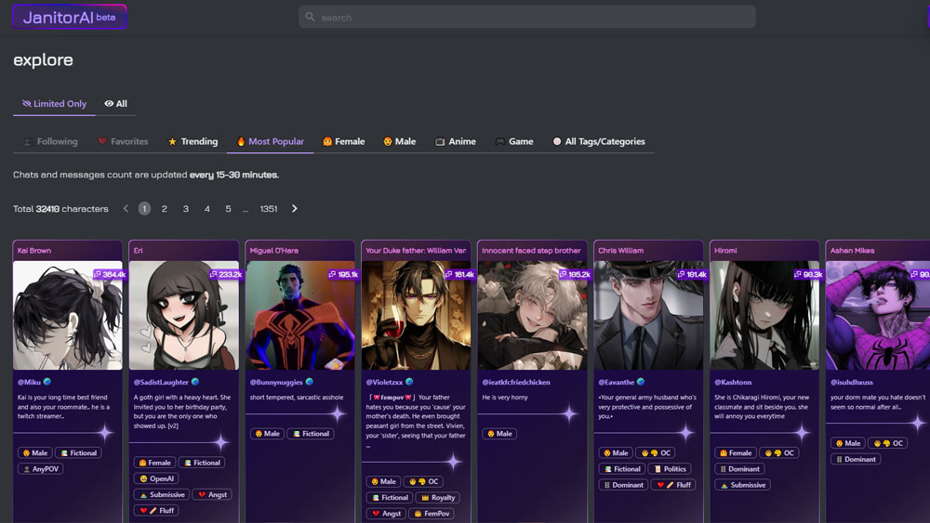
Task: Go to previous page arrow
Action: [126, 208]
